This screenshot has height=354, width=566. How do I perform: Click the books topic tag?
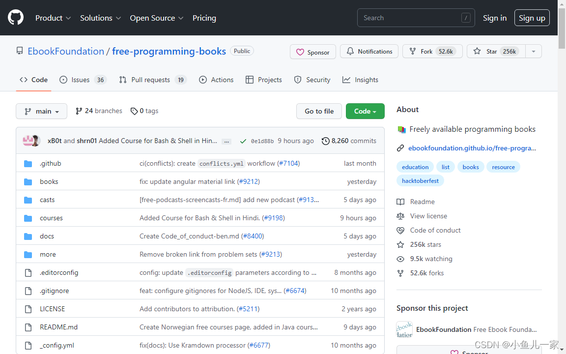pyautogui.click(x=471, y=167)
